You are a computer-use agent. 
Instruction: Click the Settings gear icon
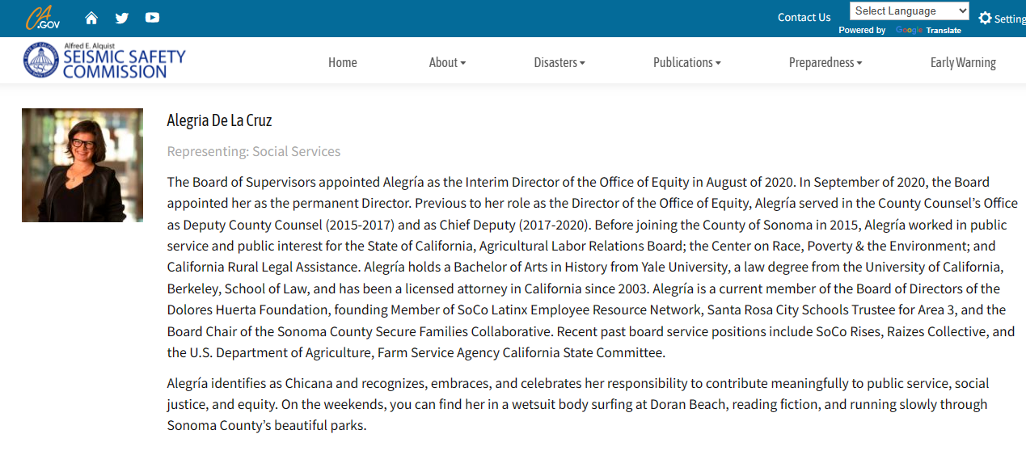985,18
